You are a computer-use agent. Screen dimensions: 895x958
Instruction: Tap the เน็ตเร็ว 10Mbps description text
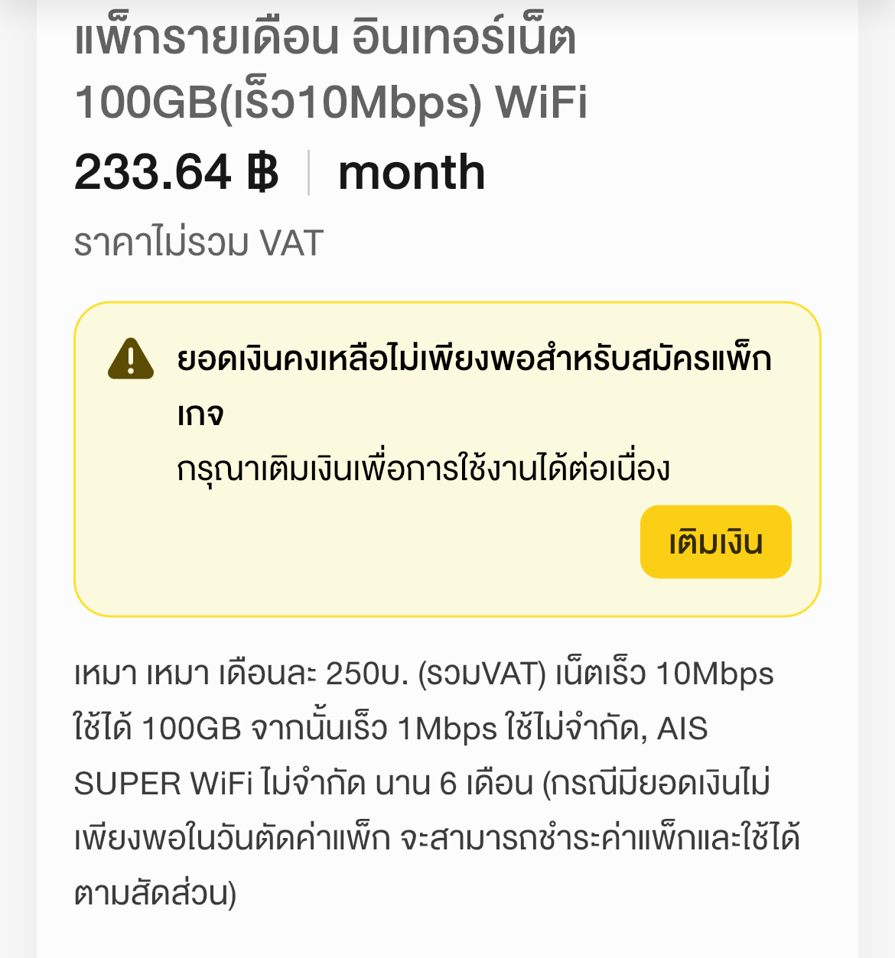pyautogui.click(x=664, y=674)
